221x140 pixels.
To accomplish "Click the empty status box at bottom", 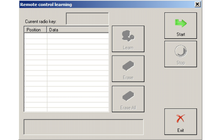I will click(83, 127).
